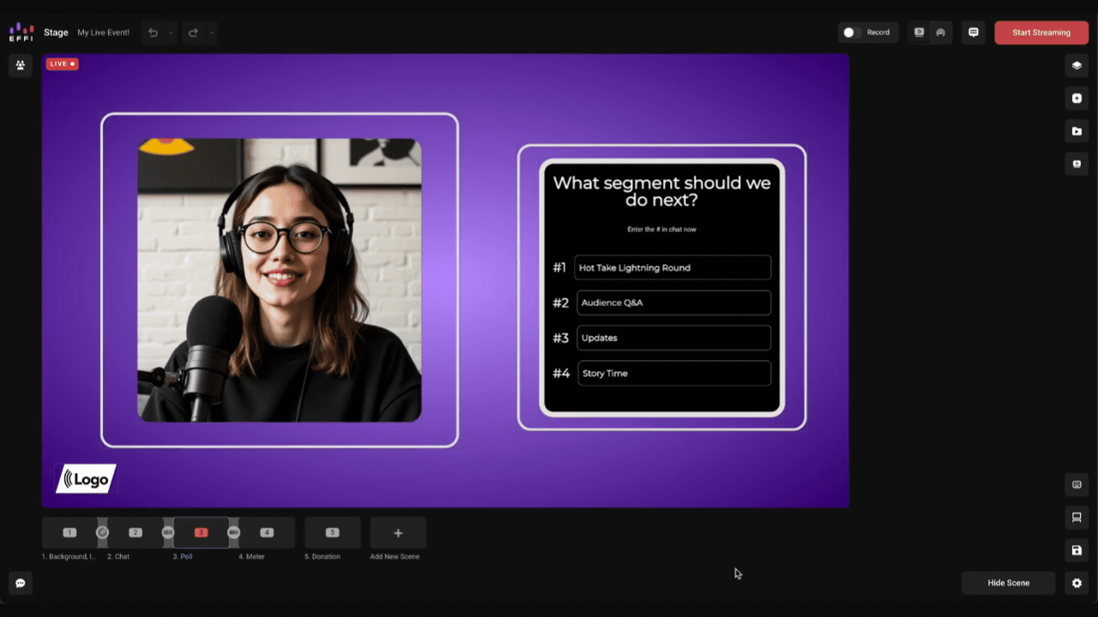The height and width of the screenshot is (617, 1098).
Task: Click the add element plus icon
Action: pyautogui.click(x=1077, y=99)
